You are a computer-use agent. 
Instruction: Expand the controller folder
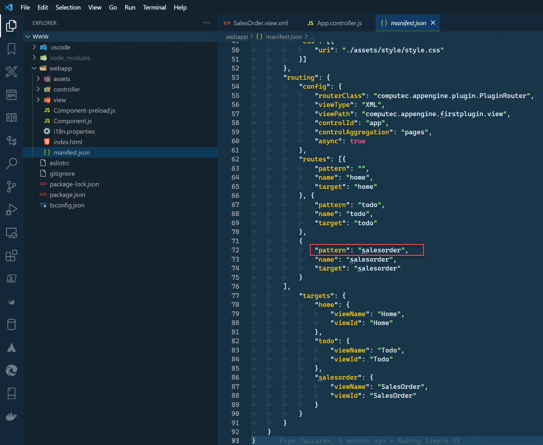[x=66, y=89]
